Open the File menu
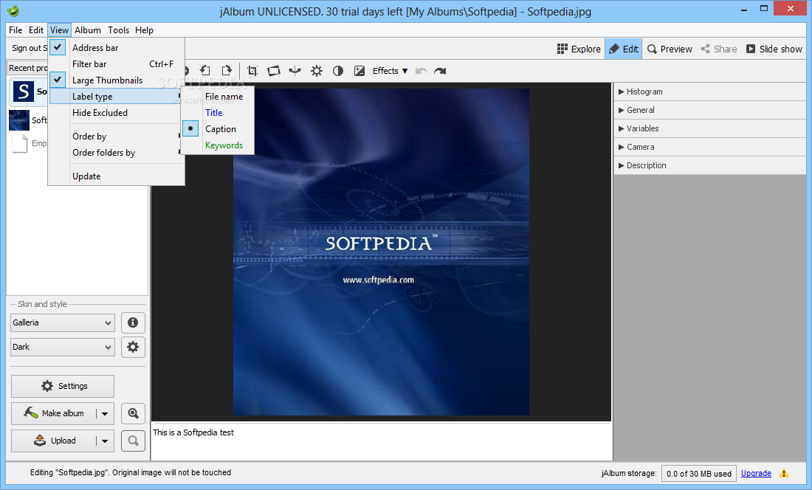The image size is (812, 490). 16,30
